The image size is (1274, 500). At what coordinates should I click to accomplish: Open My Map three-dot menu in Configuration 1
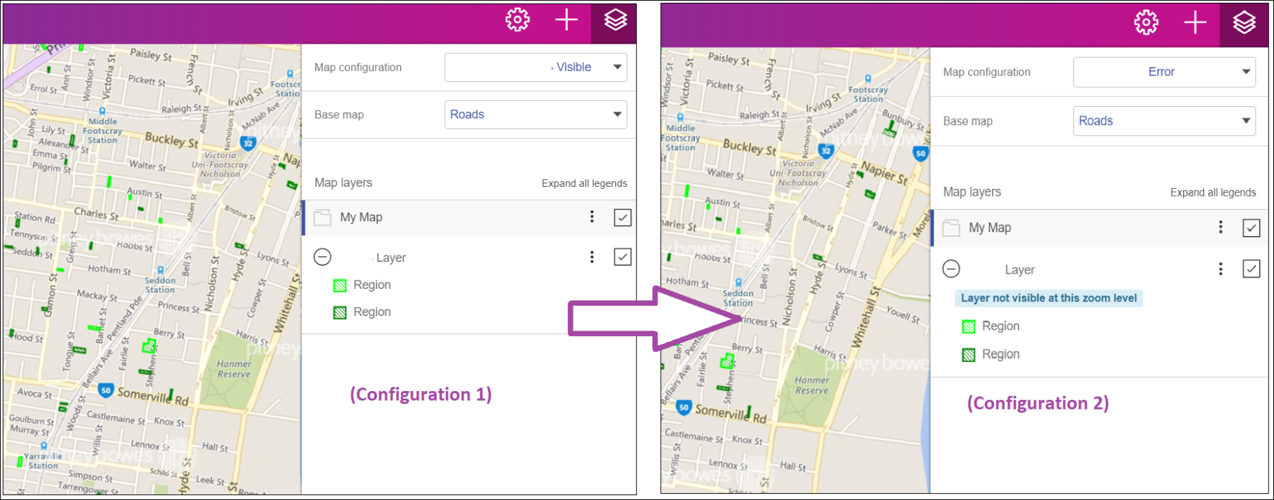coord(592,217)
